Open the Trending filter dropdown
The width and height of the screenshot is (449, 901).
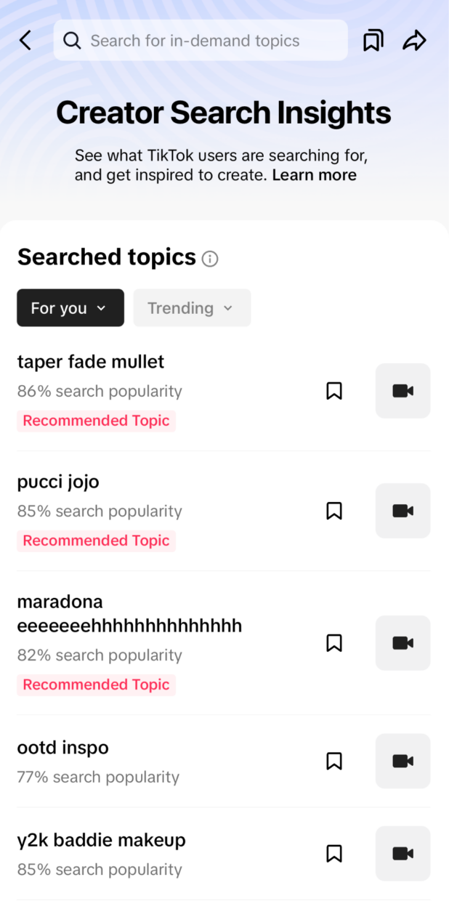pos(191,307)
